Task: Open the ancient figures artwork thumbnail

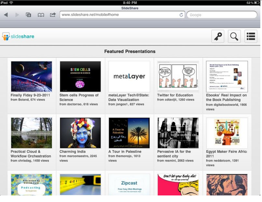Action: (227, 184)
